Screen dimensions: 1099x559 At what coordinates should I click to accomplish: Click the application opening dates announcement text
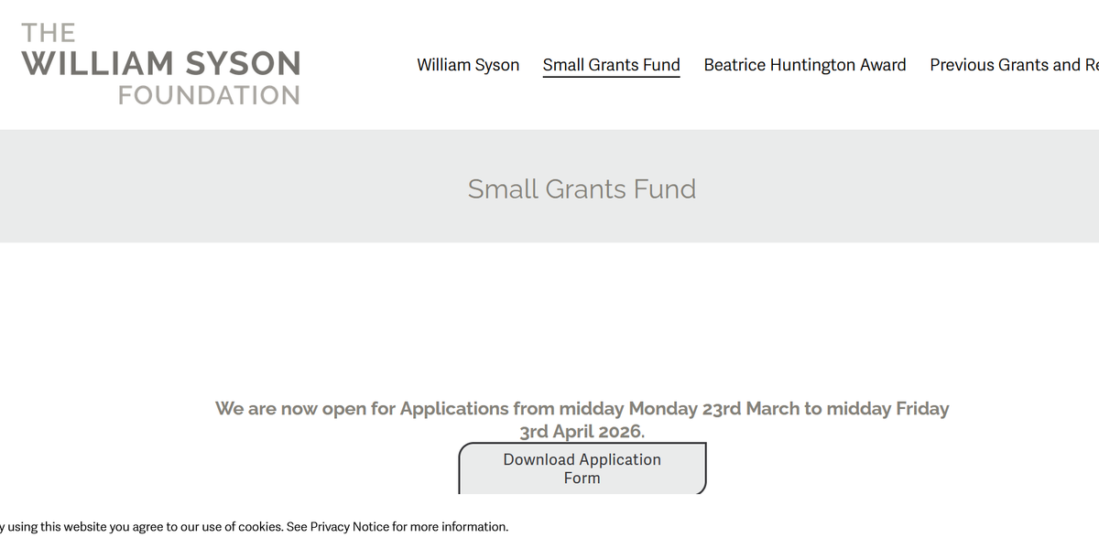coord(582,419)
